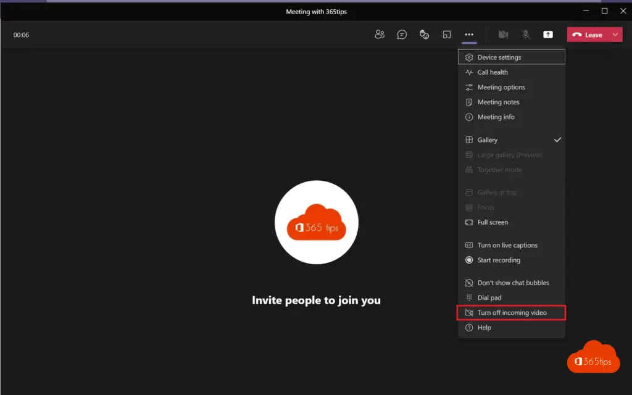Click the red Leave button
Viewport: 632px width, 395px height.
[x=588, y=35]
